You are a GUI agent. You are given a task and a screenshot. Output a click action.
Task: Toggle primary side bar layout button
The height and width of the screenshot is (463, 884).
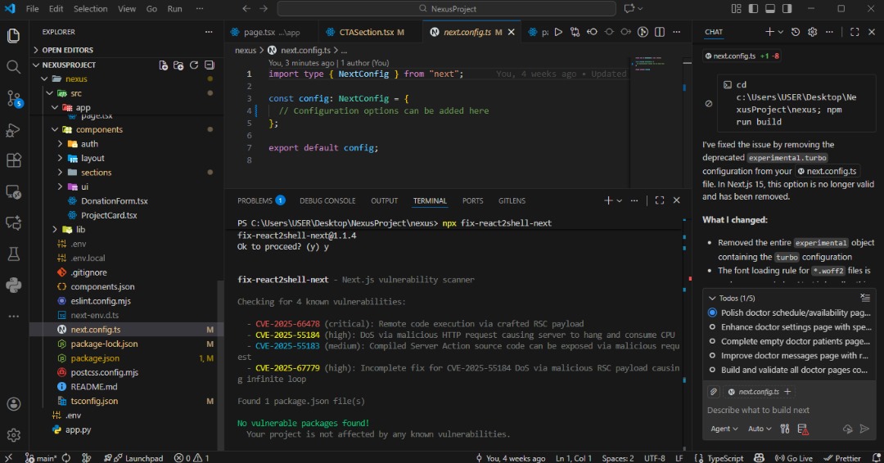point(753,8)
